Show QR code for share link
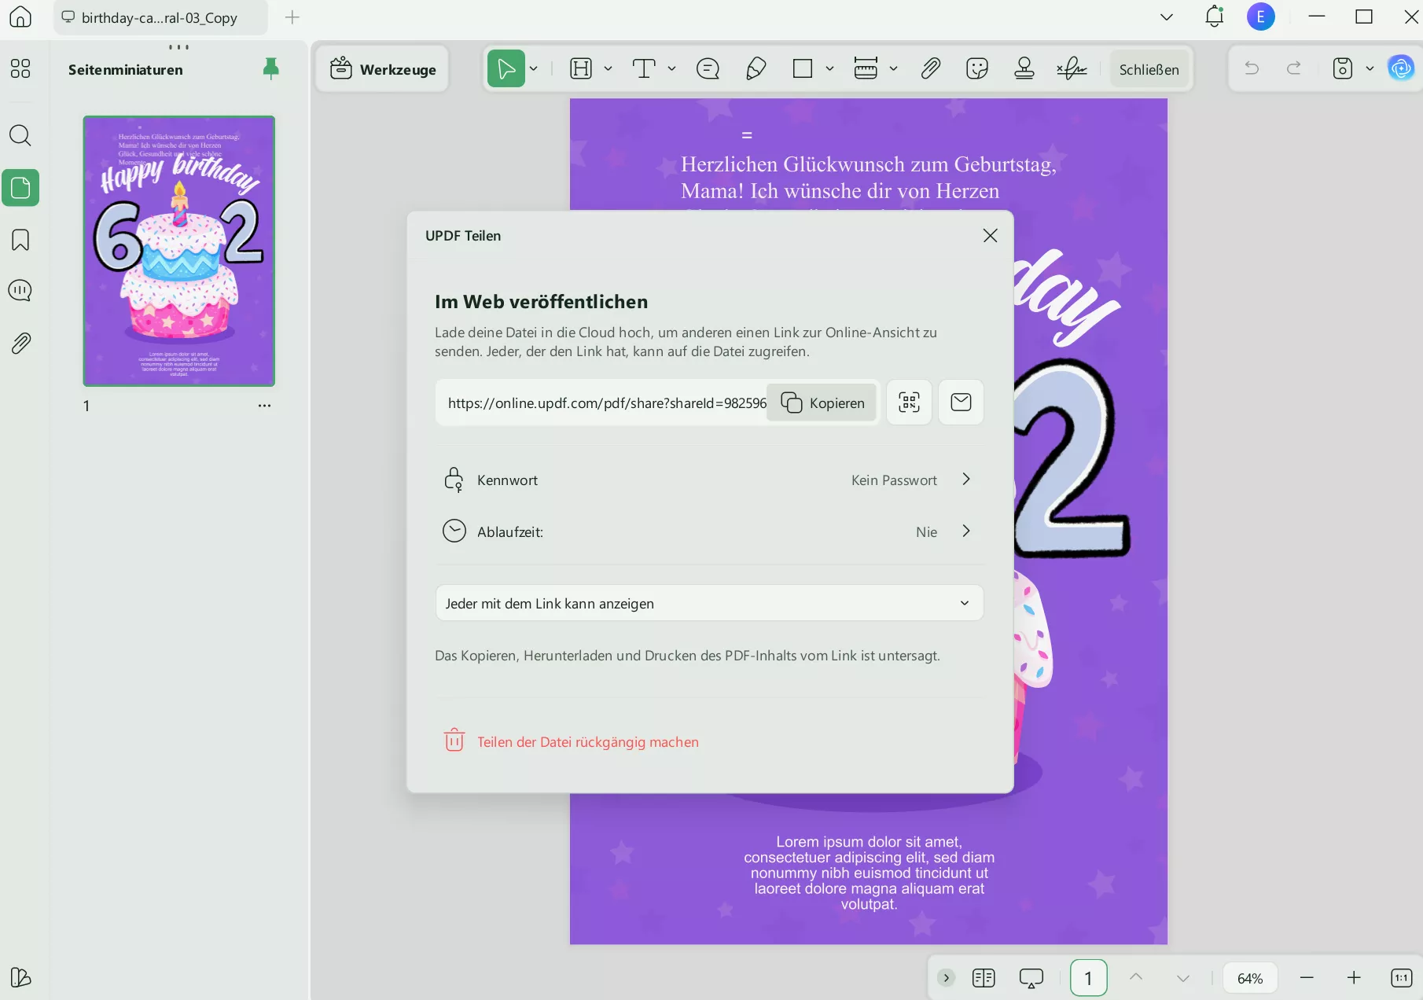1423x1000 pixels. click(x=909, y=403)
